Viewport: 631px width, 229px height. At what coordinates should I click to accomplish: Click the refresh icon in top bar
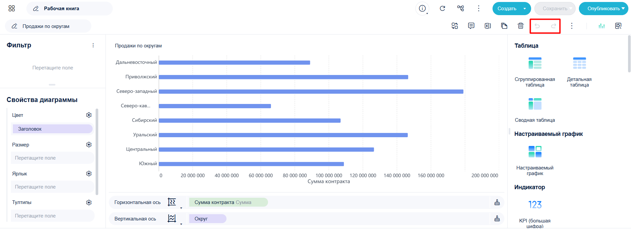[x=442, y=8]
